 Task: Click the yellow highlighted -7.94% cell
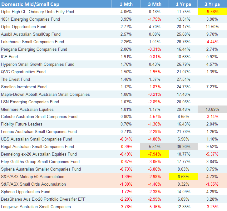[x=155, y=154]
